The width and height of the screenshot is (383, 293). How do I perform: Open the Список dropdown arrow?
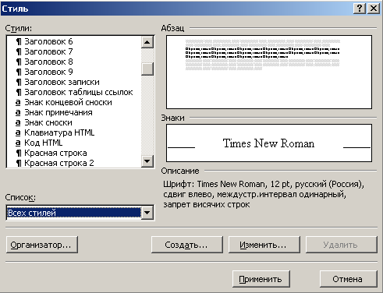[147, 213]
